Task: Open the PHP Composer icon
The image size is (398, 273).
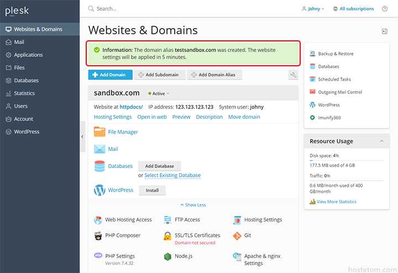Action: coord(98,235)
